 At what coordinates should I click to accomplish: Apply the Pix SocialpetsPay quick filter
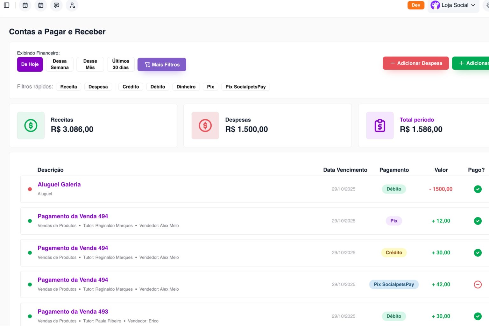point(245,87)
